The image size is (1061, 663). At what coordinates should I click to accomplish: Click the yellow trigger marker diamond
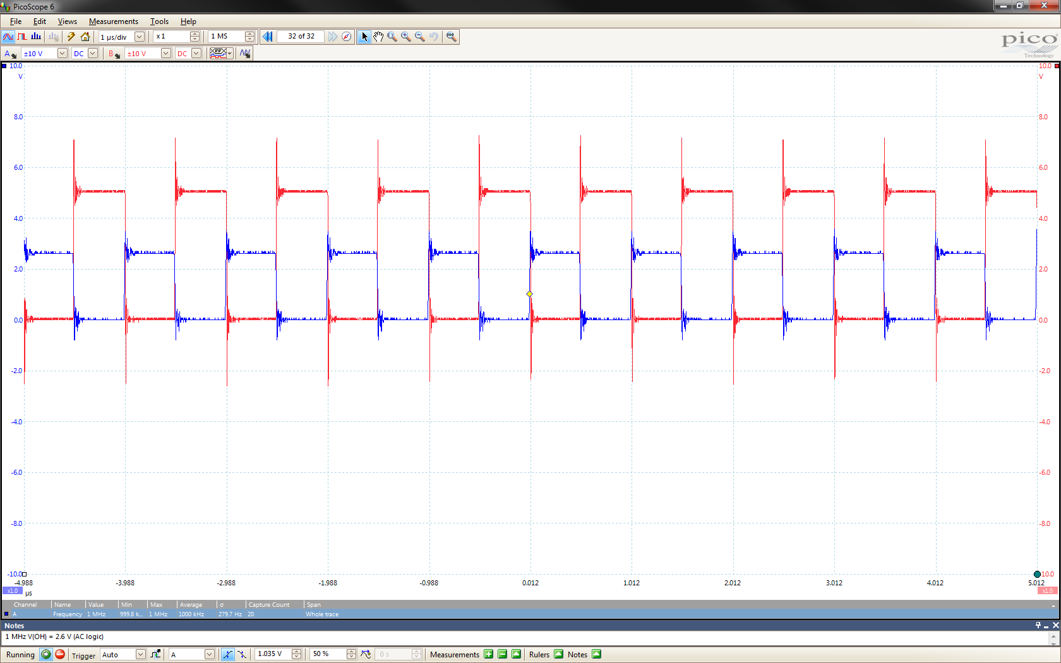[529, 294]
